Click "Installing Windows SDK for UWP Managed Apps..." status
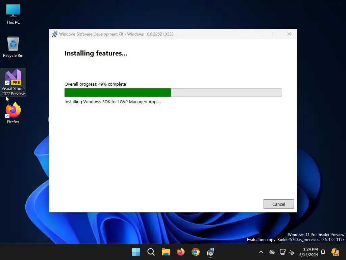 (113, 102)
